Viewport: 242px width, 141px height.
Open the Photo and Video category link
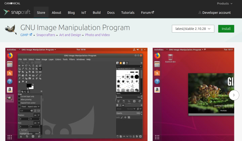tap(97, 35)
